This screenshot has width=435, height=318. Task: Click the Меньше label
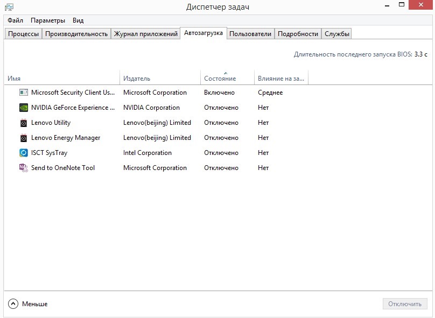(34, 304)
